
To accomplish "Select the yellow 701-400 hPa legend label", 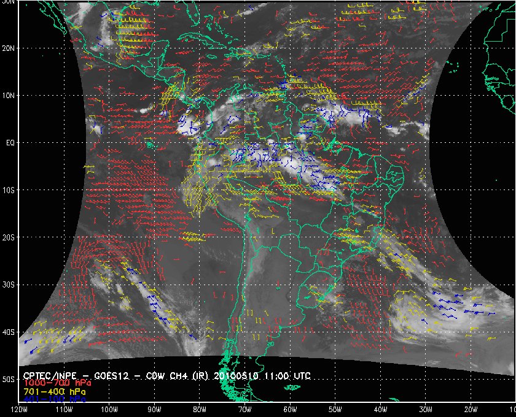I will 54,392.
